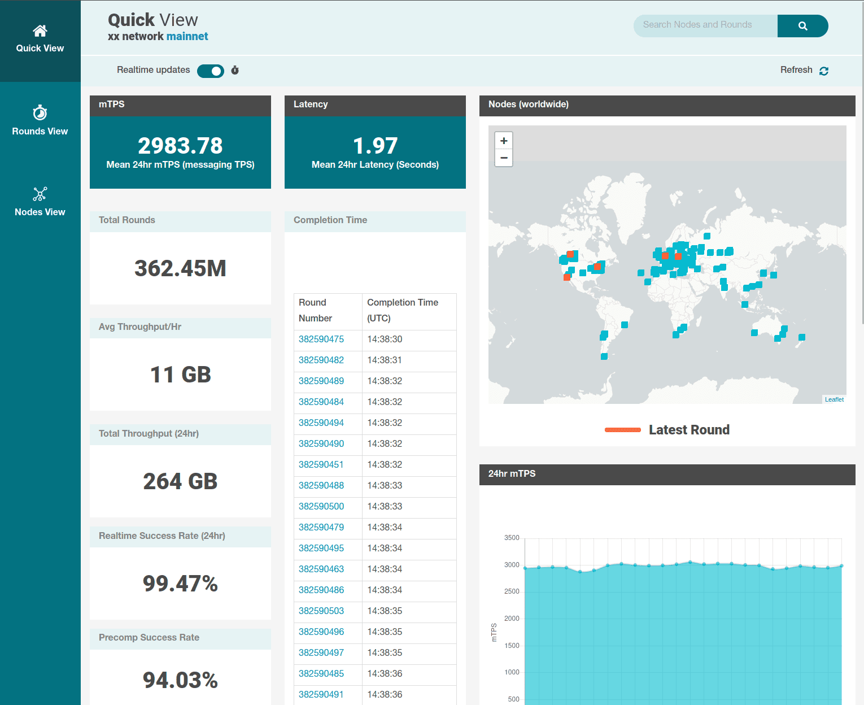Select the Rounds View menu item
The width and height of the screenshot is (864, 705).
point(40,131)
